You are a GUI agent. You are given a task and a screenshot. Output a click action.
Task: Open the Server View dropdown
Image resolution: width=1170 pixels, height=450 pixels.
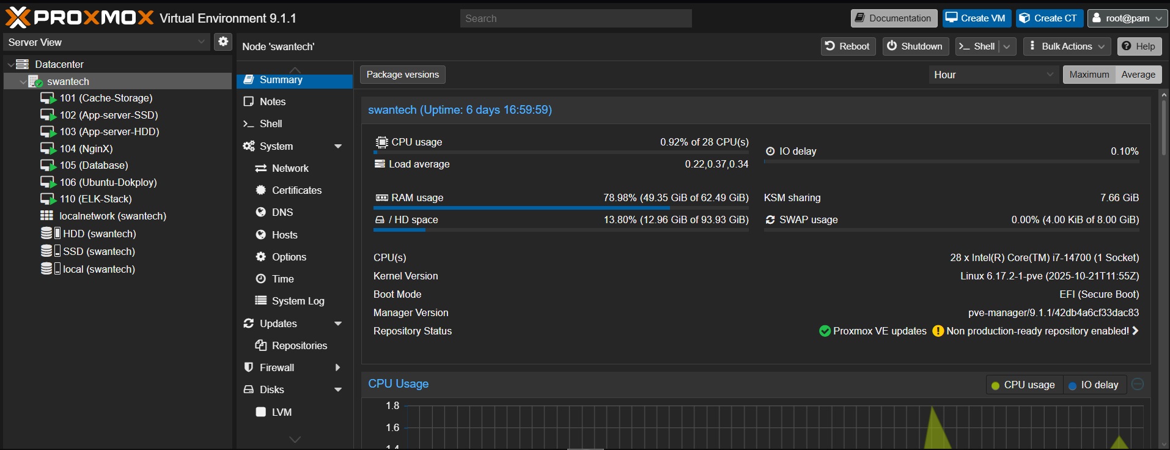click(201, 42)
